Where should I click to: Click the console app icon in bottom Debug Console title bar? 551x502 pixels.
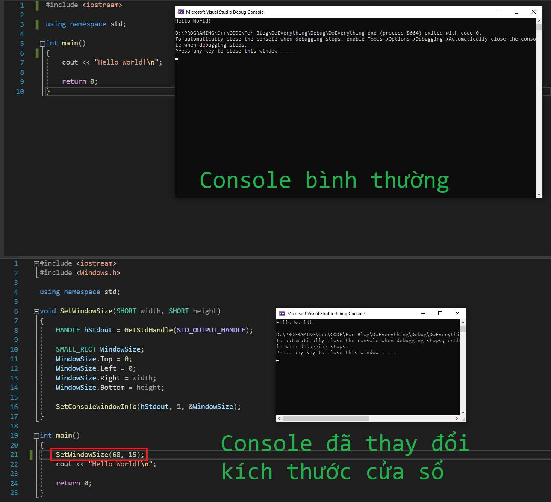pos(282,313)
